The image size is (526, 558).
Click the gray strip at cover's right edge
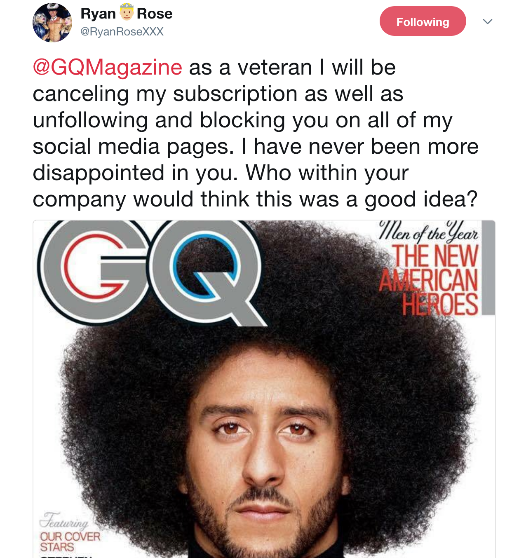pos(488,268)
